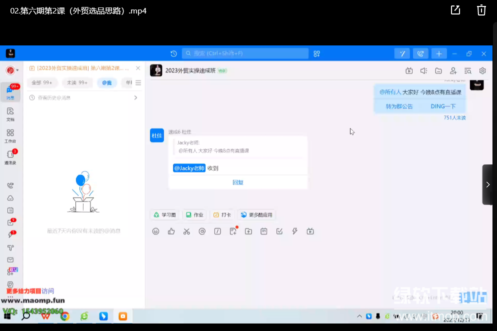Viewport: 497px width, 331px height.
Task: Open 工作台 workbench in sidebar
Action: tap(10, 135)
